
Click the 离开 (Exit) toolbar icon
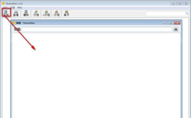tap(66, 13)
